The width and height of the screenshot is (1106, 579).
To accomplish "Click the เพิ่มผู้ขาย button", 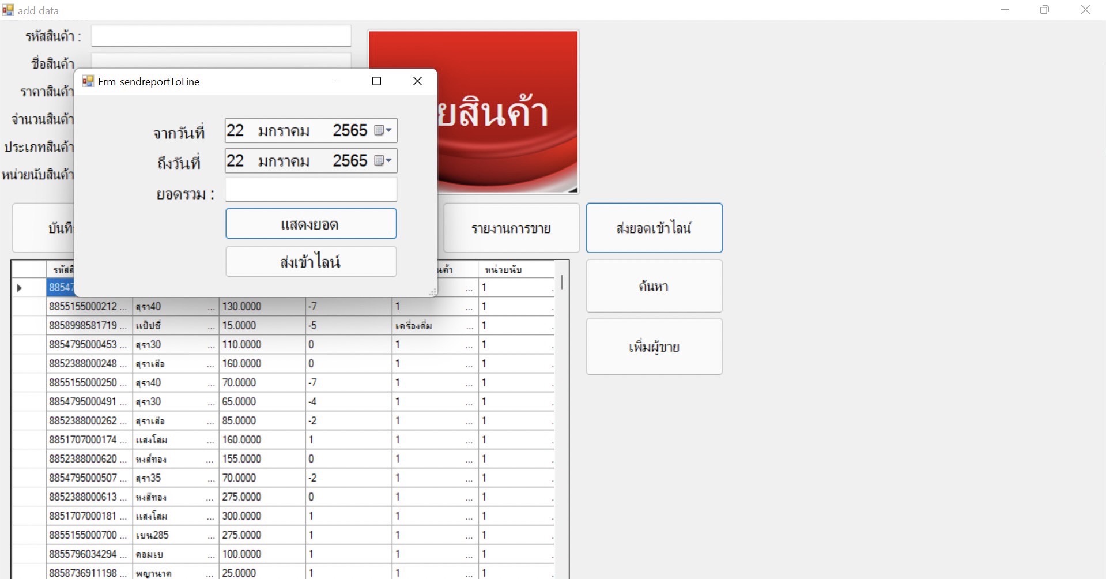I will [654, 347].
